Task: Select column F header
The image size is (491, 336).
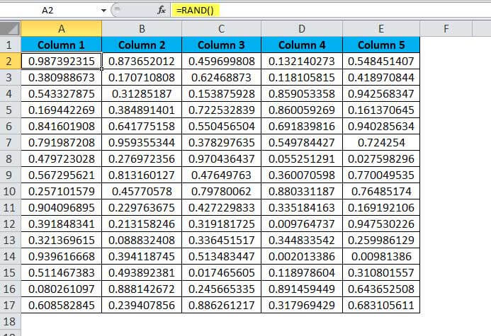Action: pos(446,29)
